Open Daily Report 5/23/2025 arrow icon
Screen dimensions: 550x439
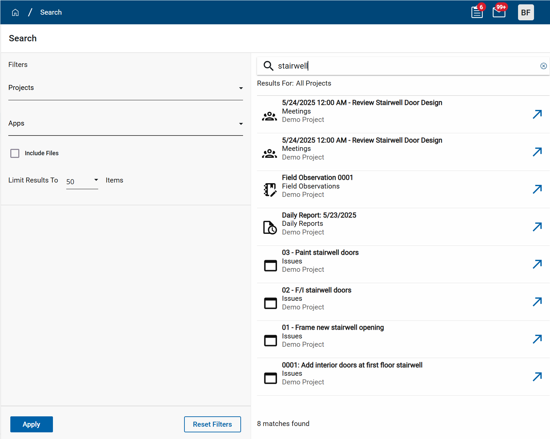pyautogui.click(x=537, y=227)
